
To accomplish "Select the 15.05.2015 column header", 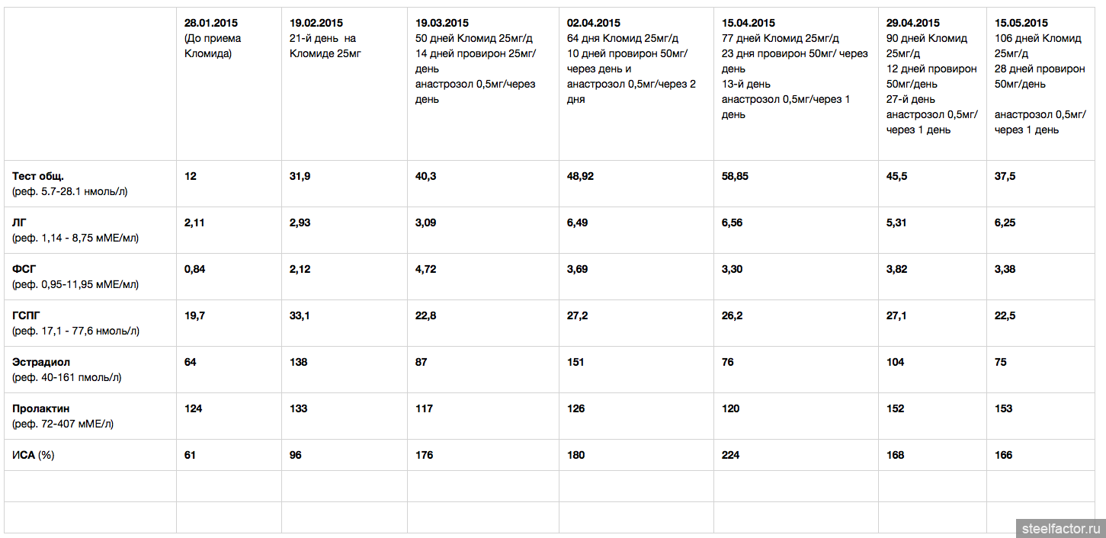I will (1040, 84).
